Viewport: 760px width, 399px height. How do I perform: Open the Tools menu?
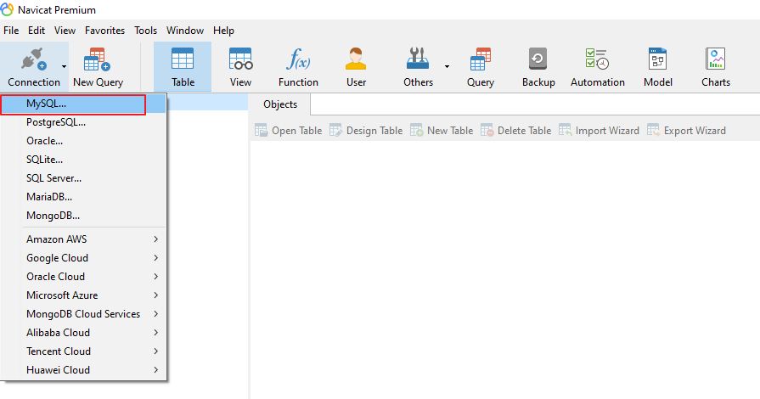145,31
